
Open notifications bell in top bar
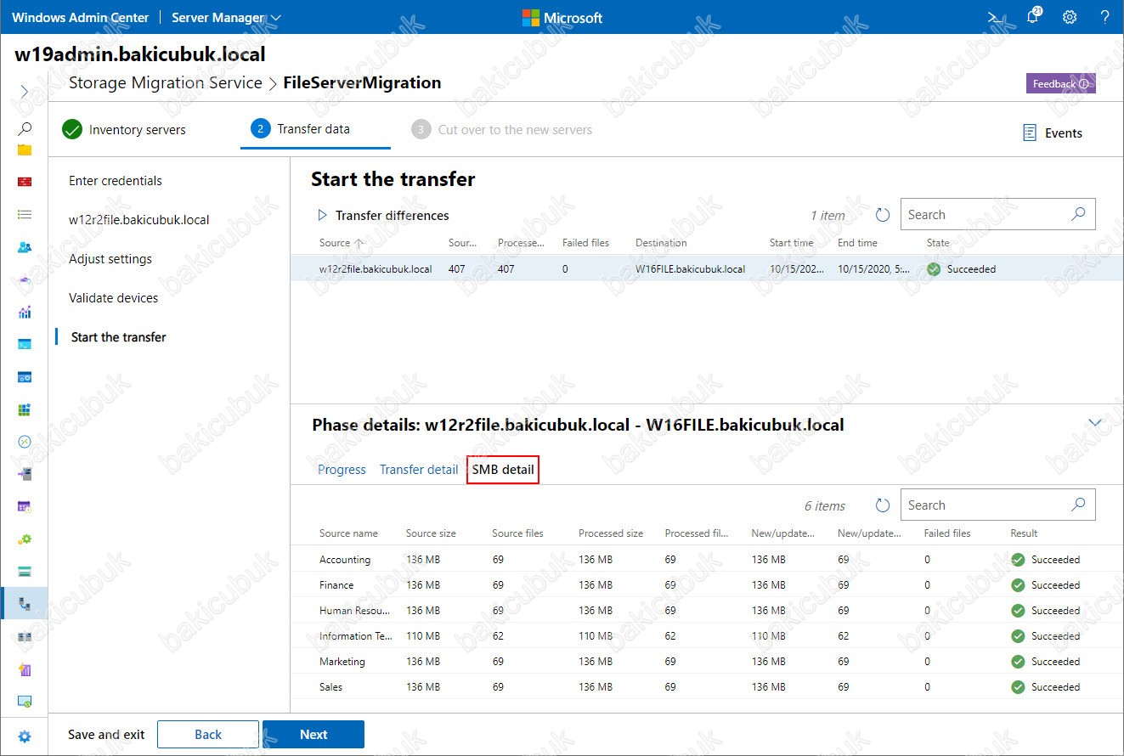[x=1033, y=17]
